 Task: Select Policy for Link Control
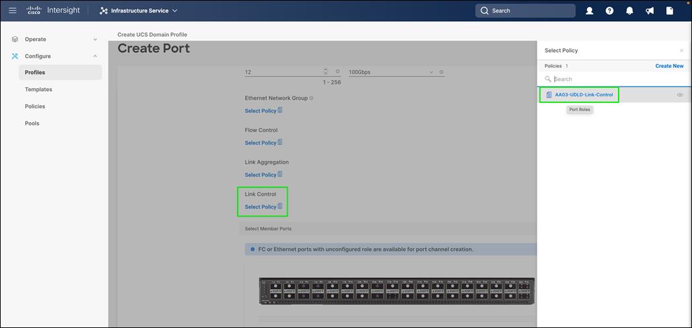260,207
